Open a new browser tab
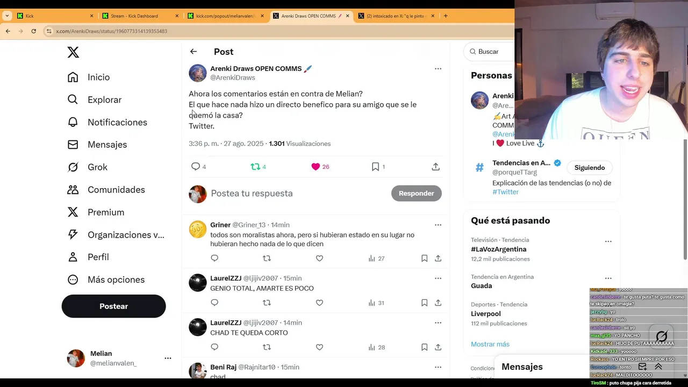688x387 pixels. tap(446, 16)
